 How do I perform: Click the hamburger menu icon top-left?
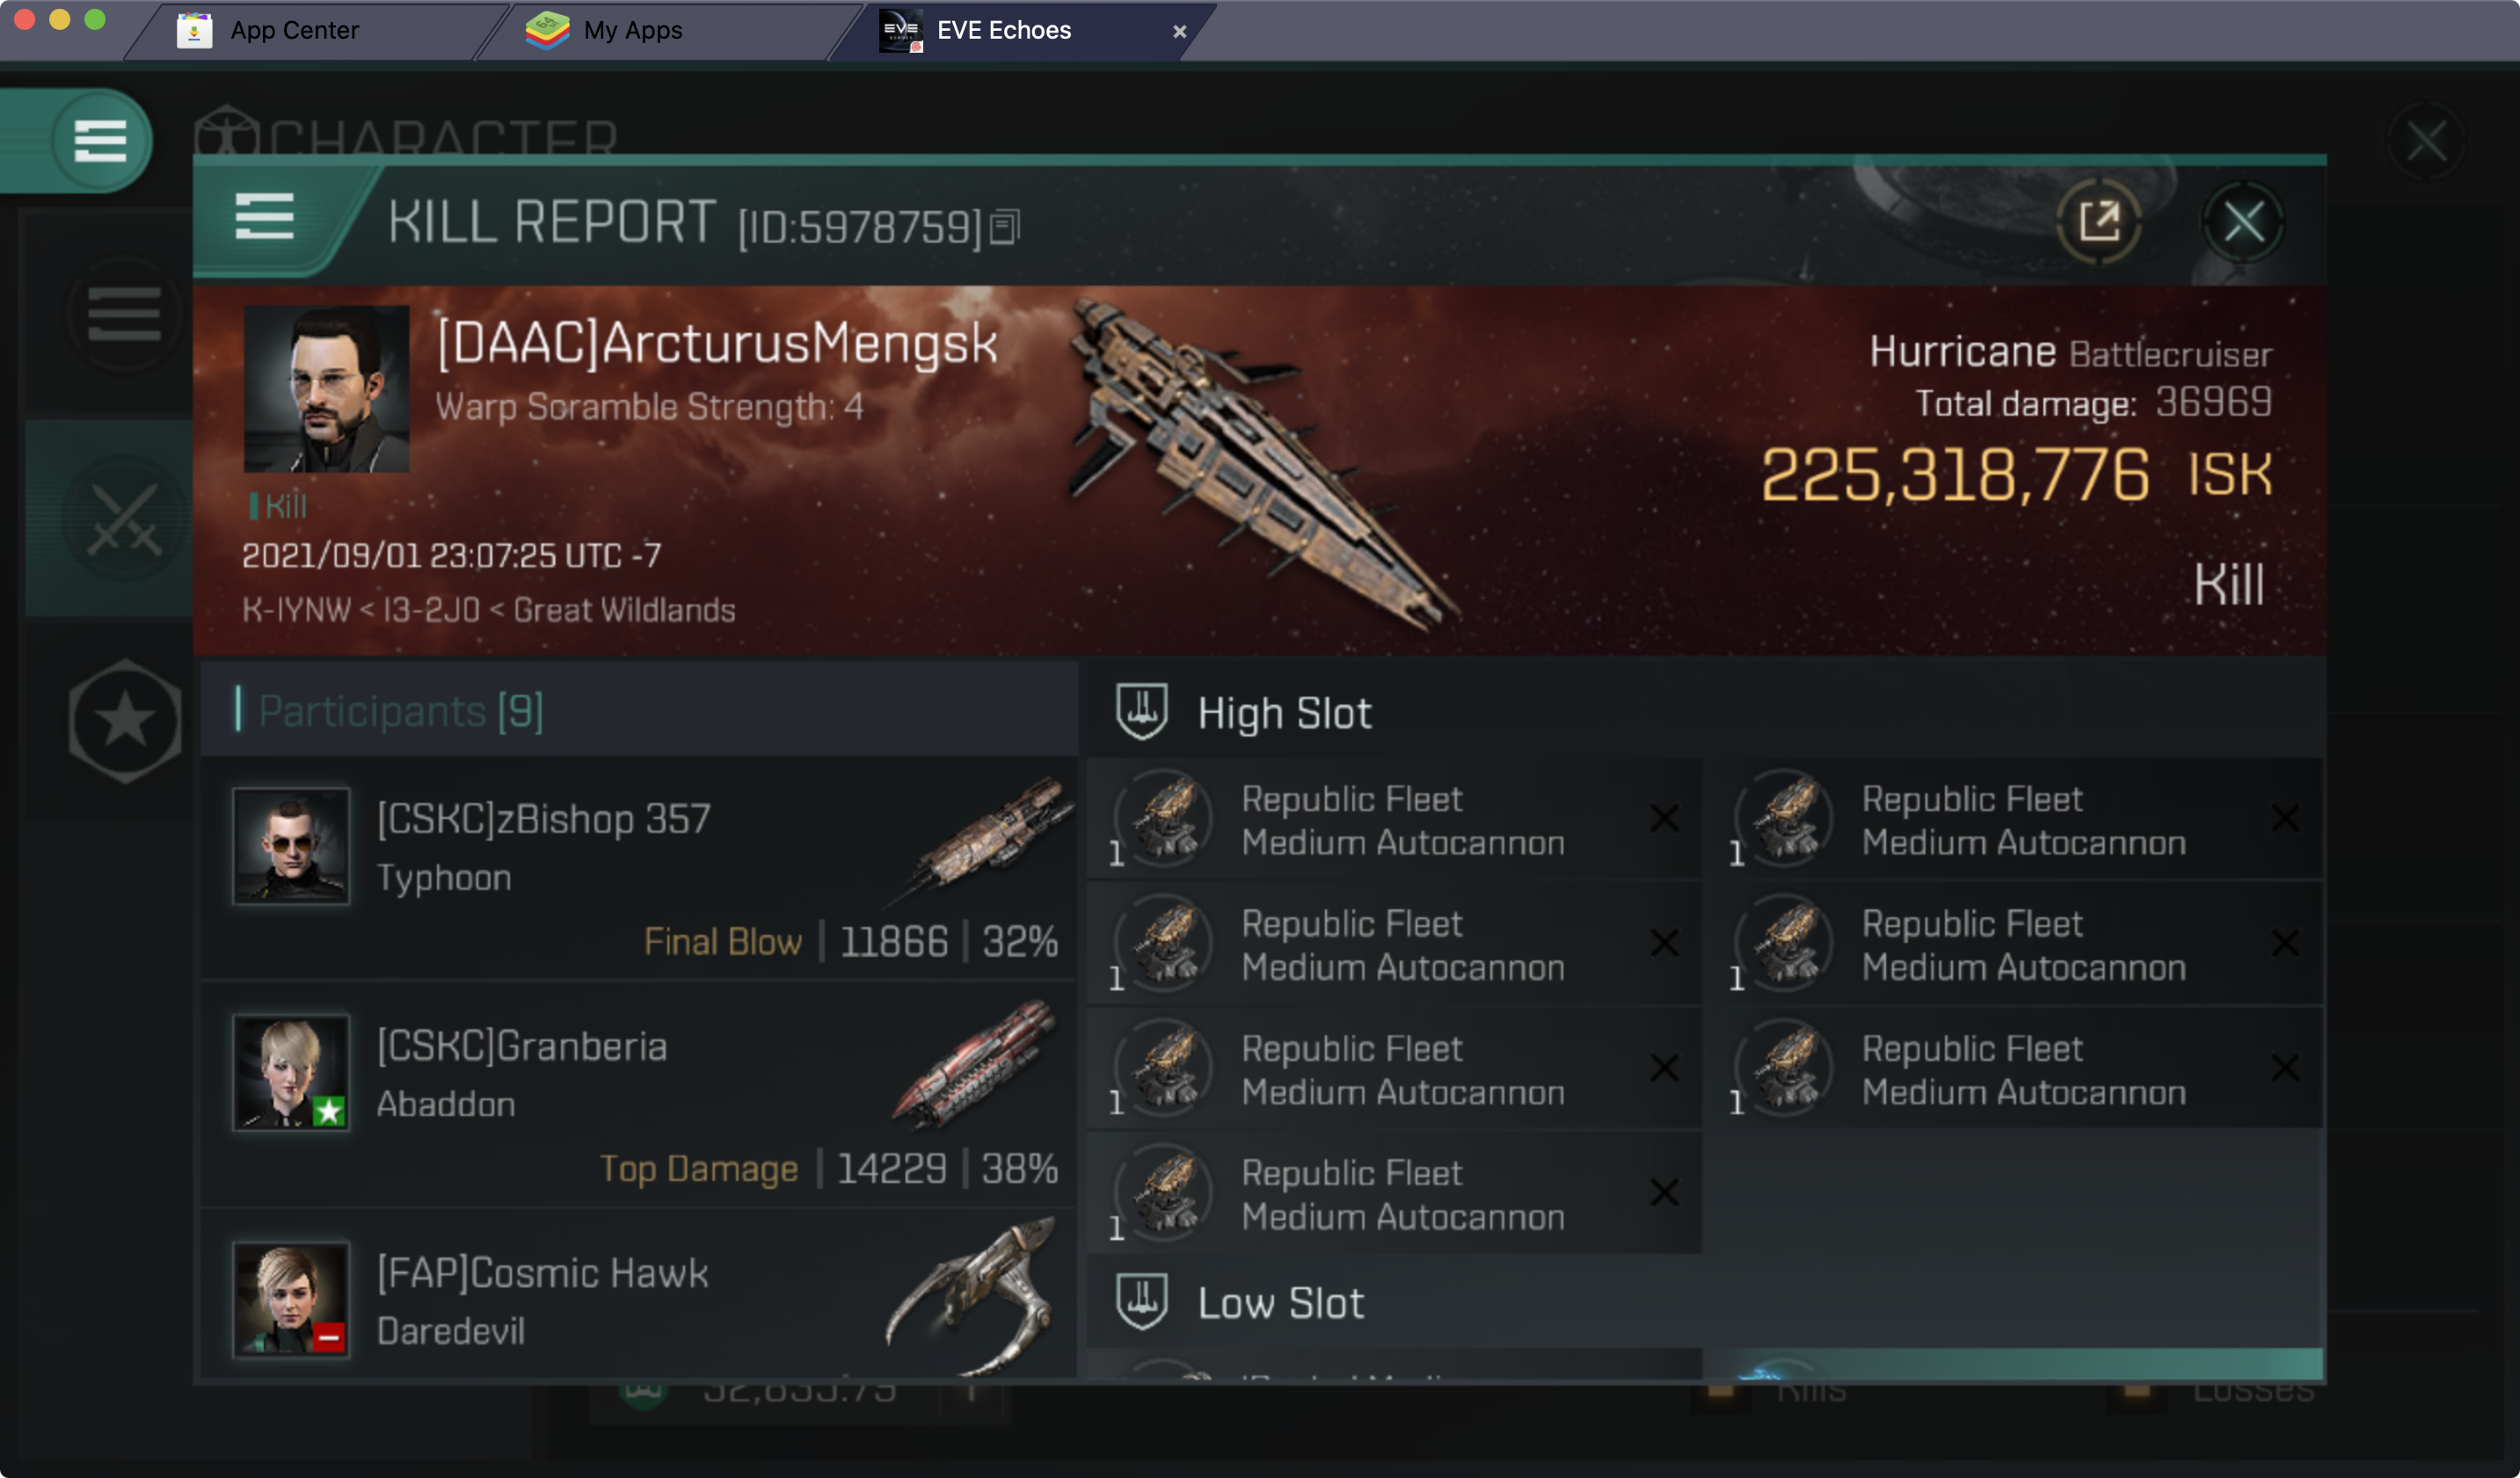point(100,141)
